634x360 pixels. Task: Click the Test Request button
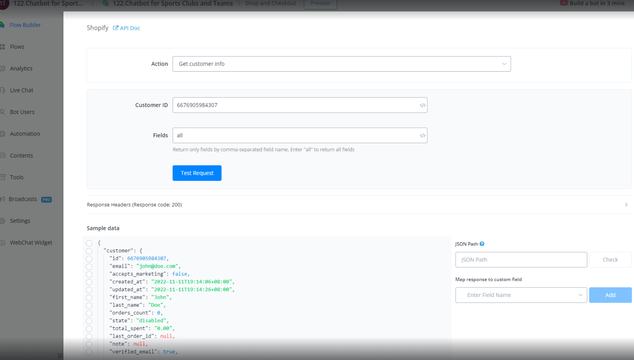pyautogui.click(x=197, y=173)
